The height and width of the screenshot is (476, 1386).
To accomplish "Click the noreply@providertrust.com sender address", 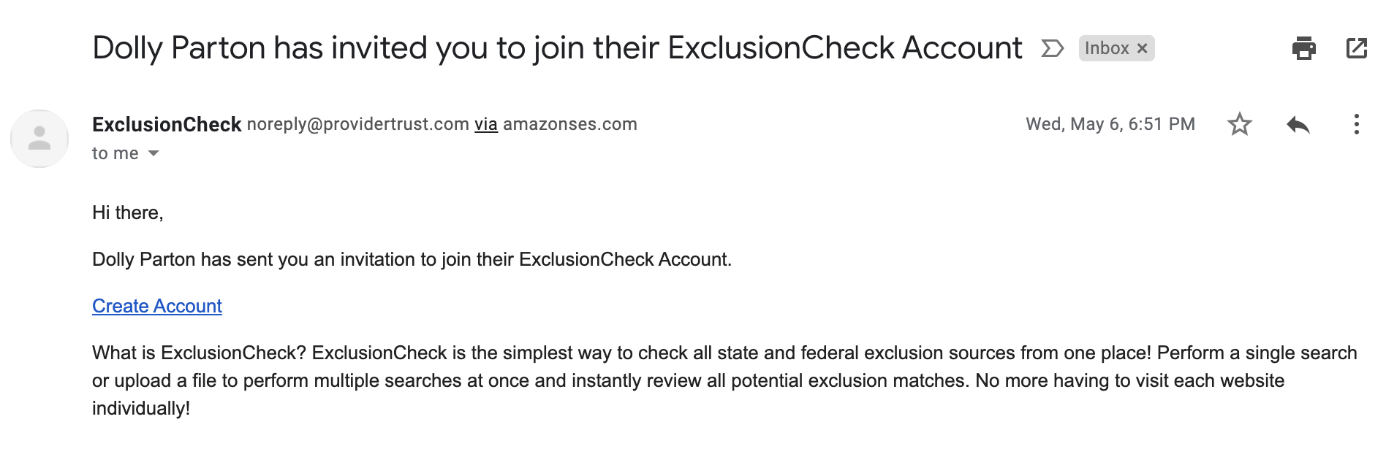I will coord(357,124).
